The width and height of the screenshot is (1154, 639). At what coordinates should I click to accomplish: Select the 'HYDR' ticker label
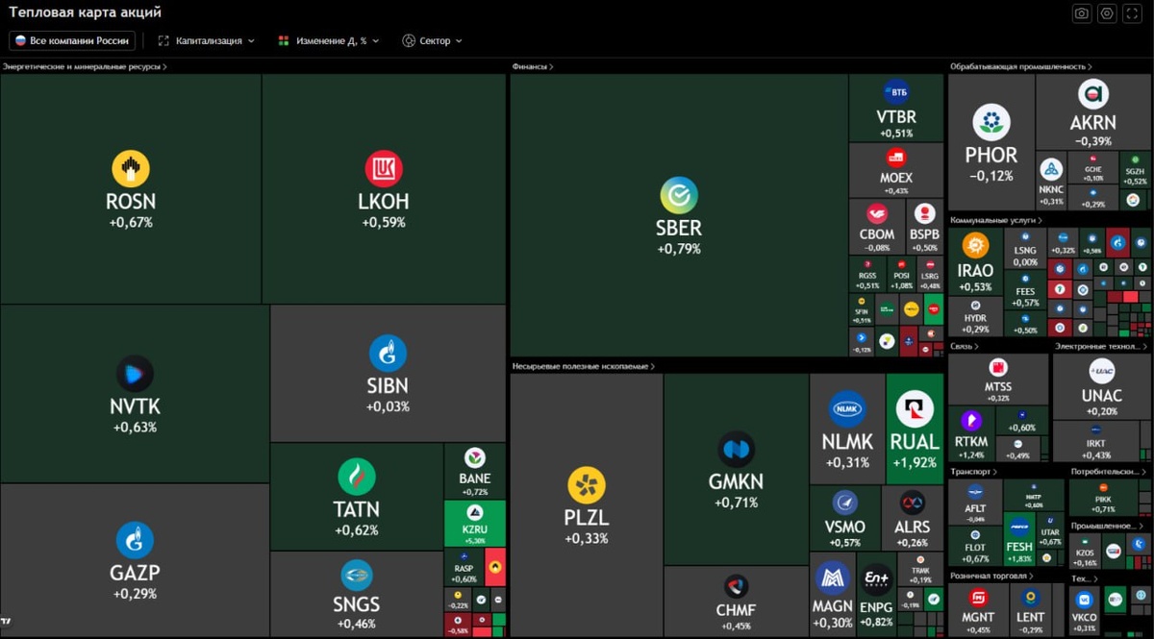pos(975,318)
